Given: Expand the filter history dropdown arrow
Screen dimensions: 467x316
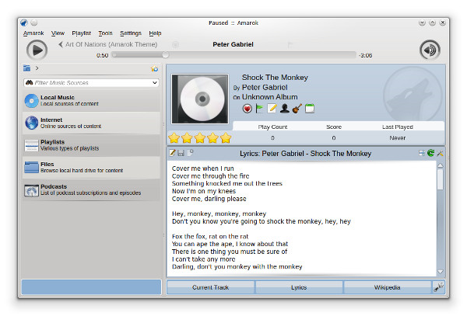Looking at the screenshot, I should point(155,82).
